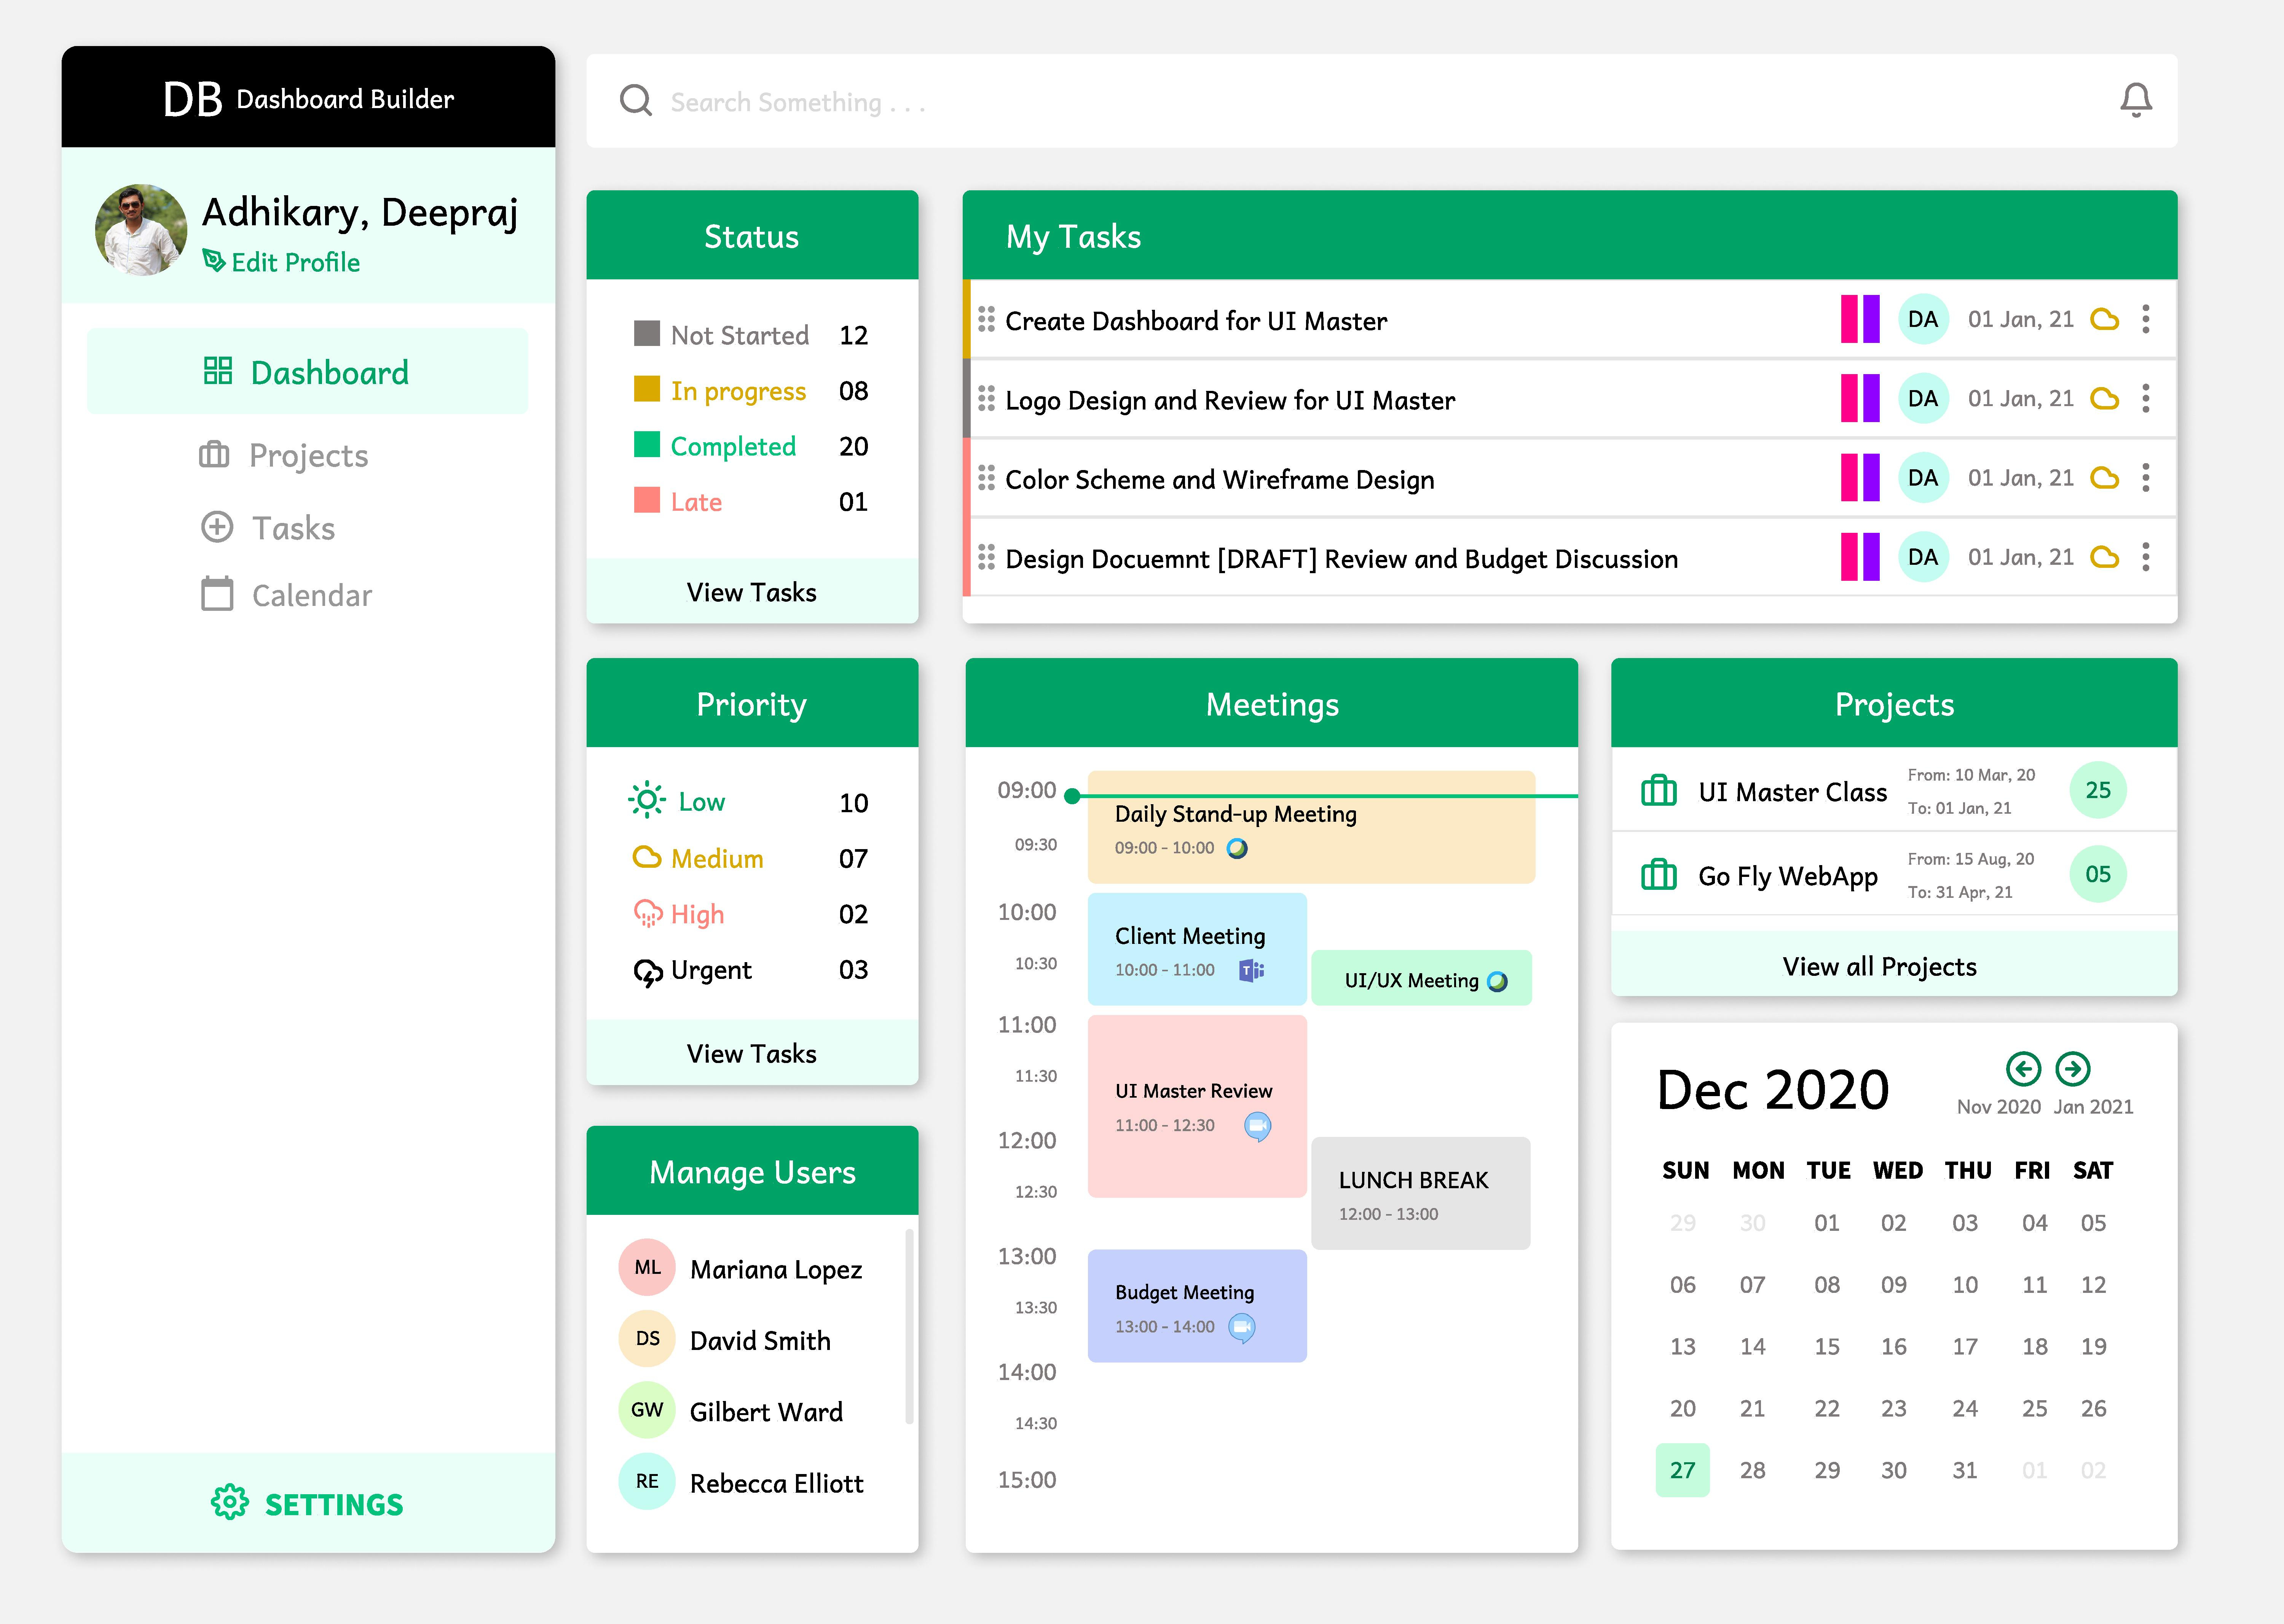Image resolution: width=2284 pixels, height=1624 pixels.
Task: Click Teams icon on Client Meeting
Action: click(1251, 970)
